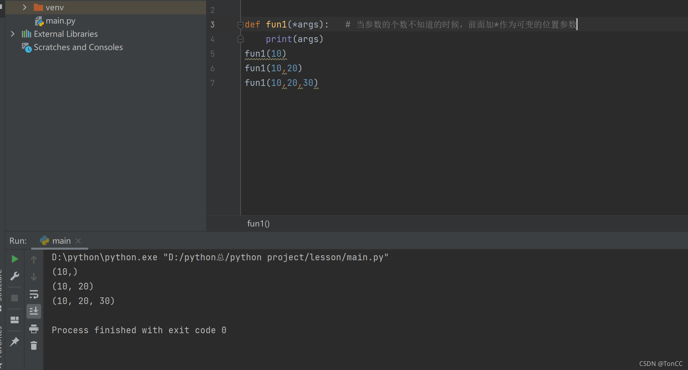Select the venv folder icon
Screen dimensions: 688x370
coord(38,7)
